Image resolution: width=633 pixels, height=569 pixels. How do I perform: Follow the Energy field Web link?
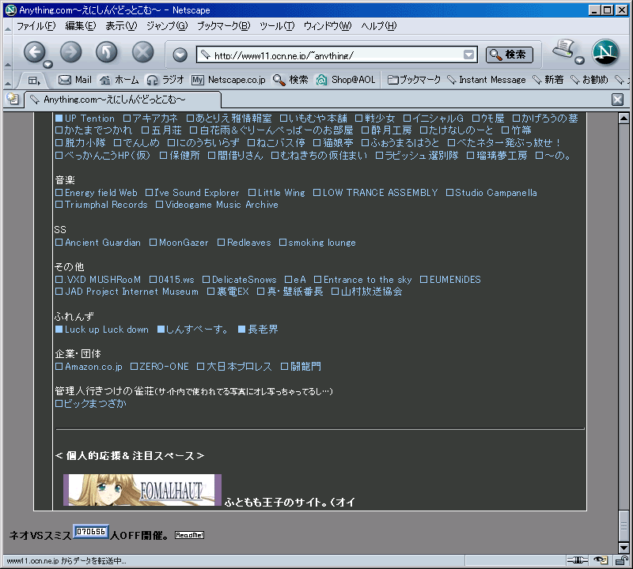click(x=96, y=193)
